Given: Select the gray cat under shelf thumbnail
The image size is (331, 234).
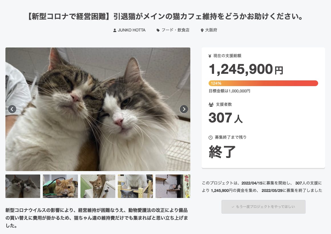Looking at the screenshot, I should click(135, 186).
